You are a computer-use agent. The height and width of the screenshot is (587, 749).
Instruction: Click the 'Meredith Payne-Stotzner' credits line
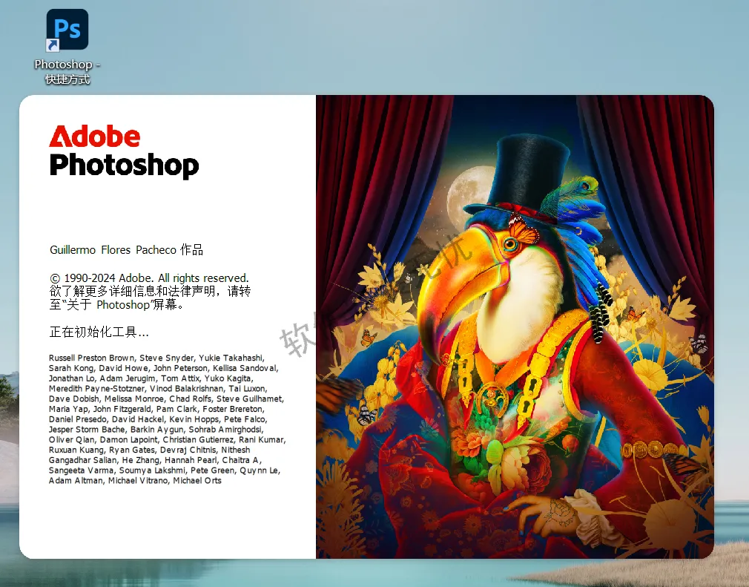(x=158, y=388)
